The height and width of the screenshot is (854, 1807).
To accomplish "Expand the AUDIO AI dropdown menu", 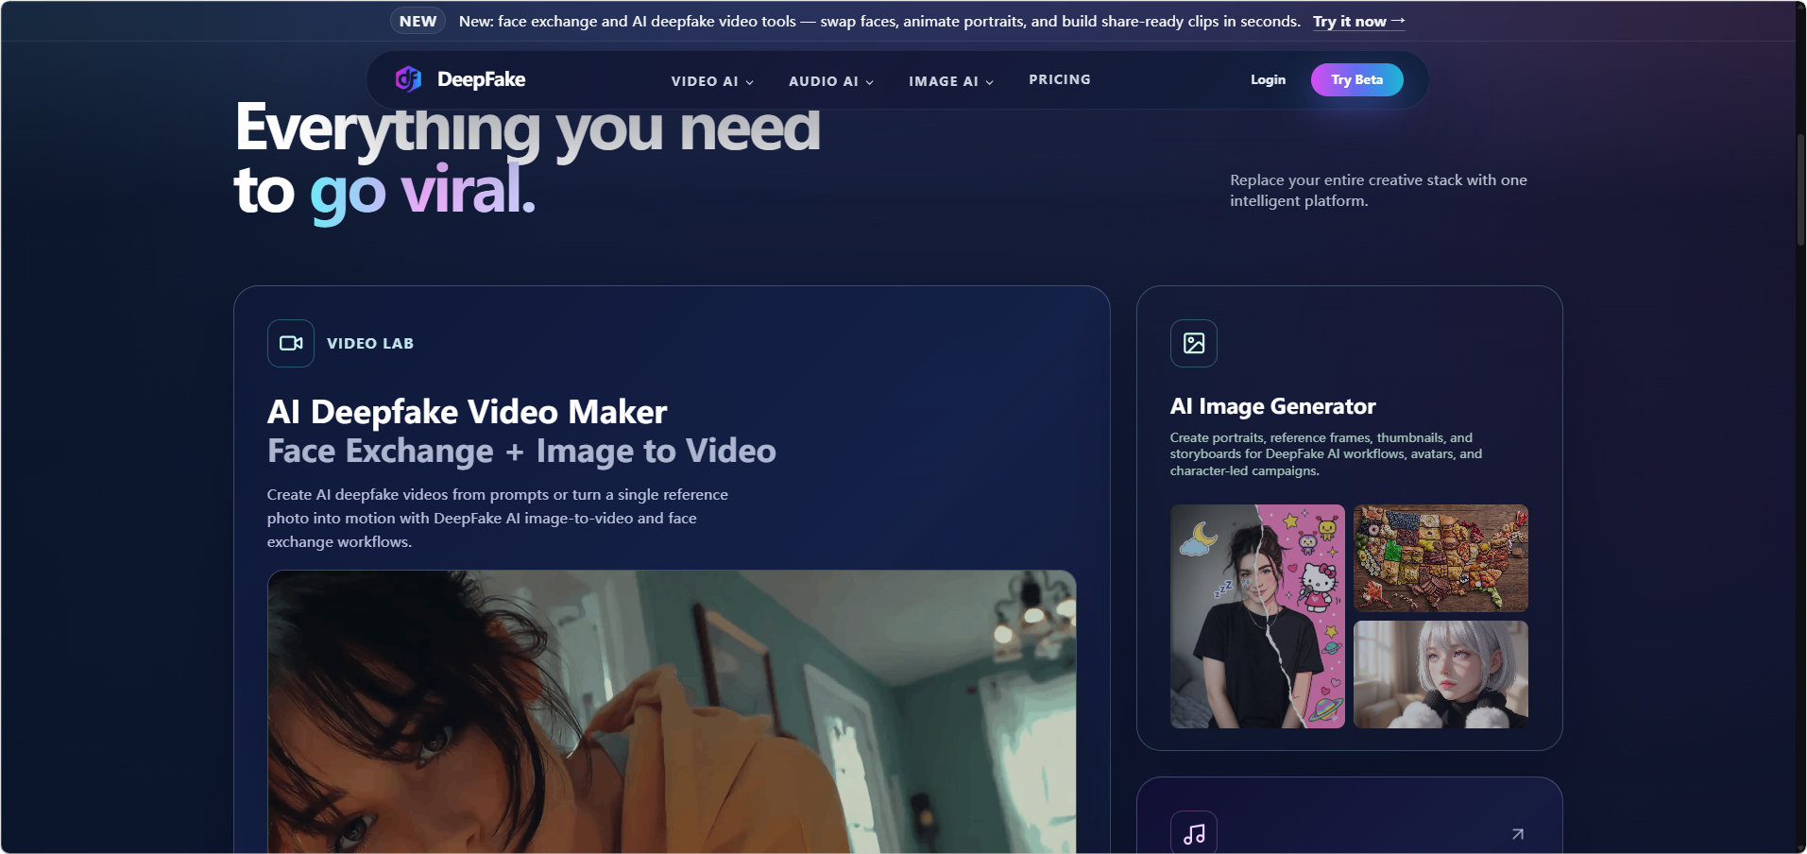I will [831, 81].
